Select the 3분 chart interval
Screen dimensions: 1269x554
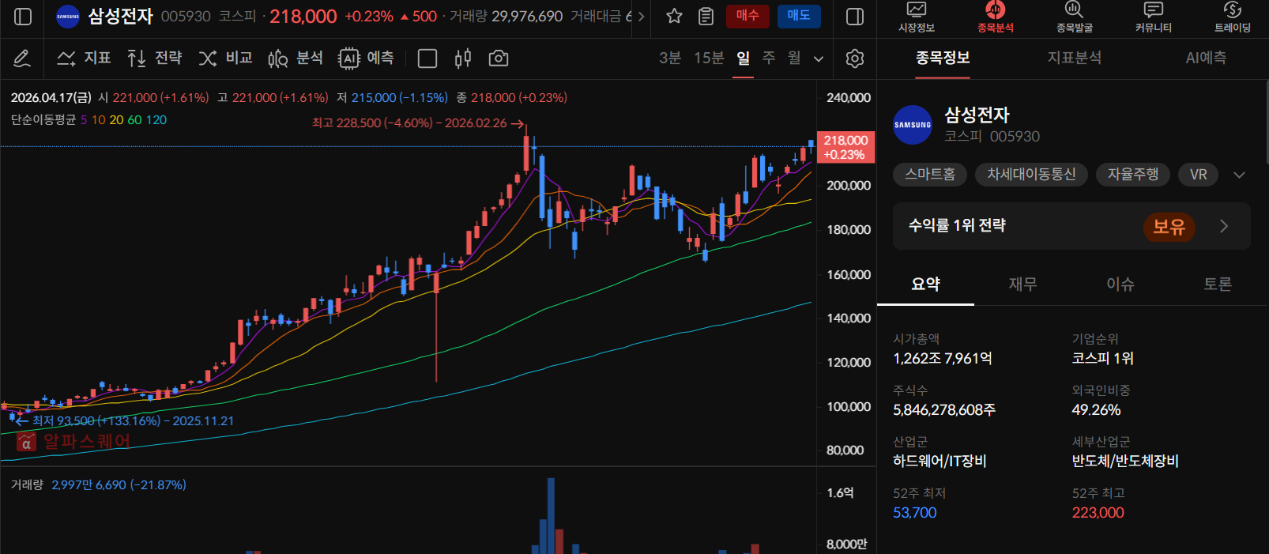pos(670,58)
